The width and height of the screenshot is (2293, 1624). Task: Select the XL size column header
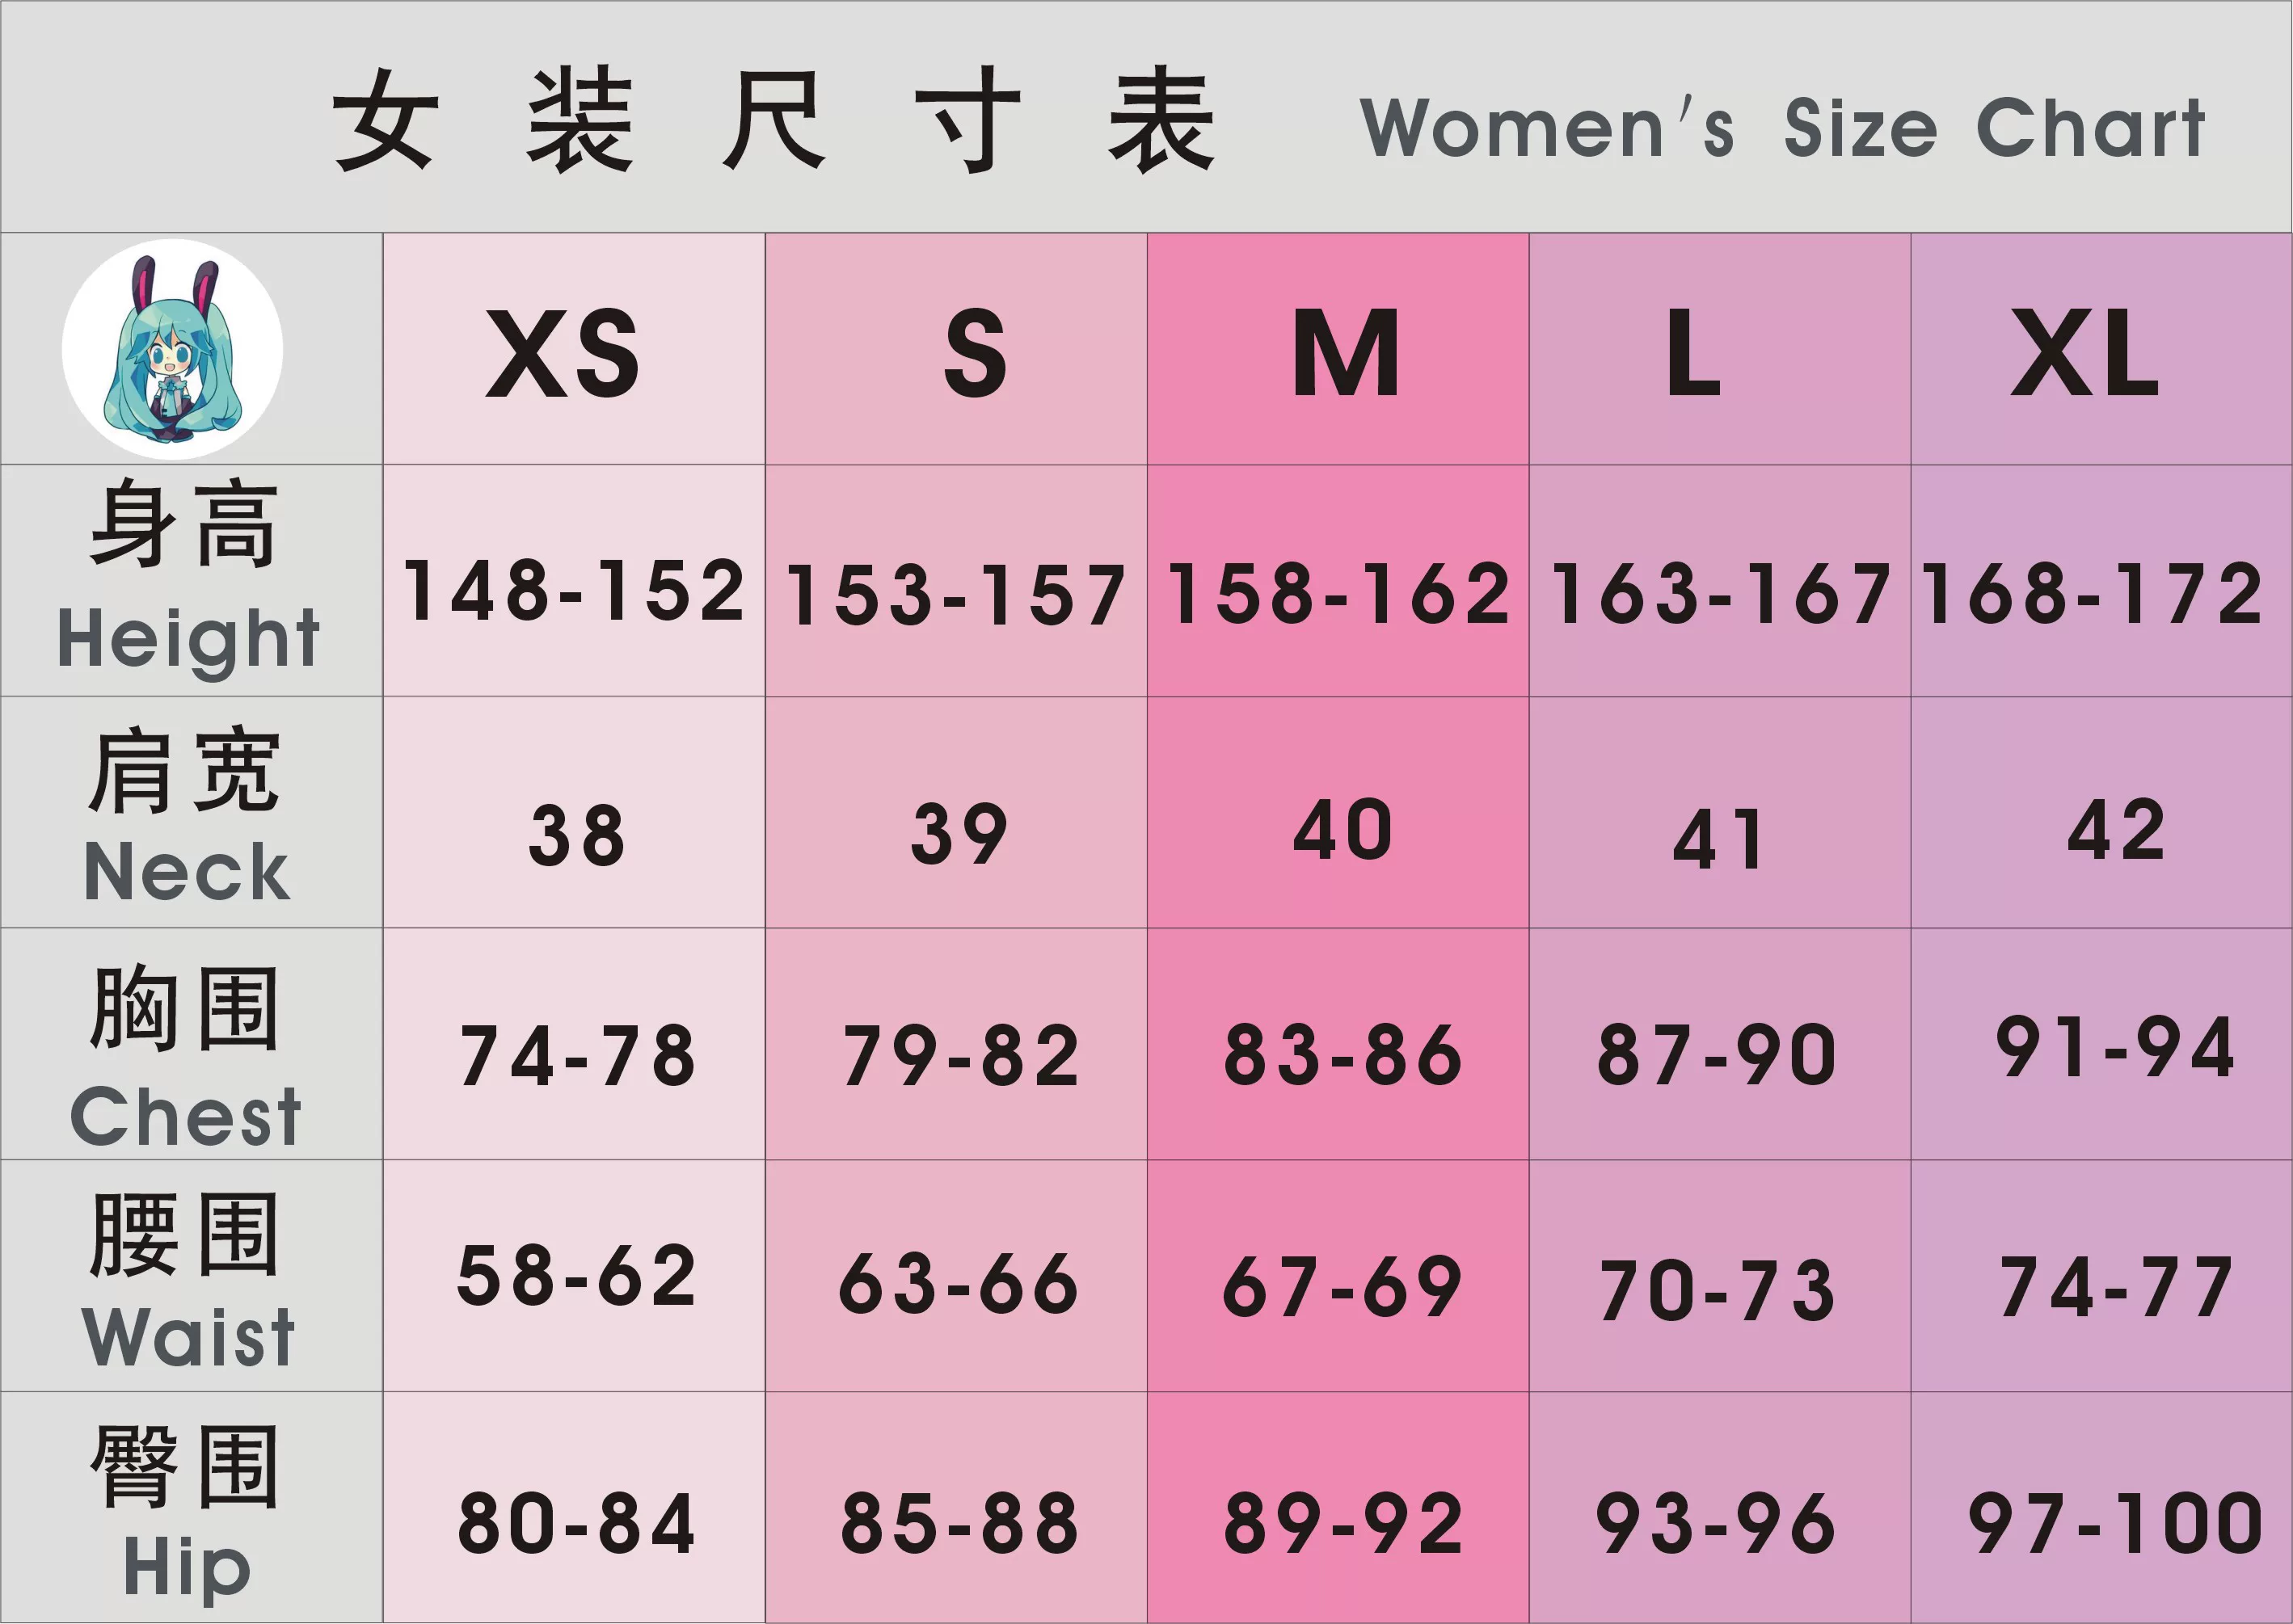click(2085, 353)
